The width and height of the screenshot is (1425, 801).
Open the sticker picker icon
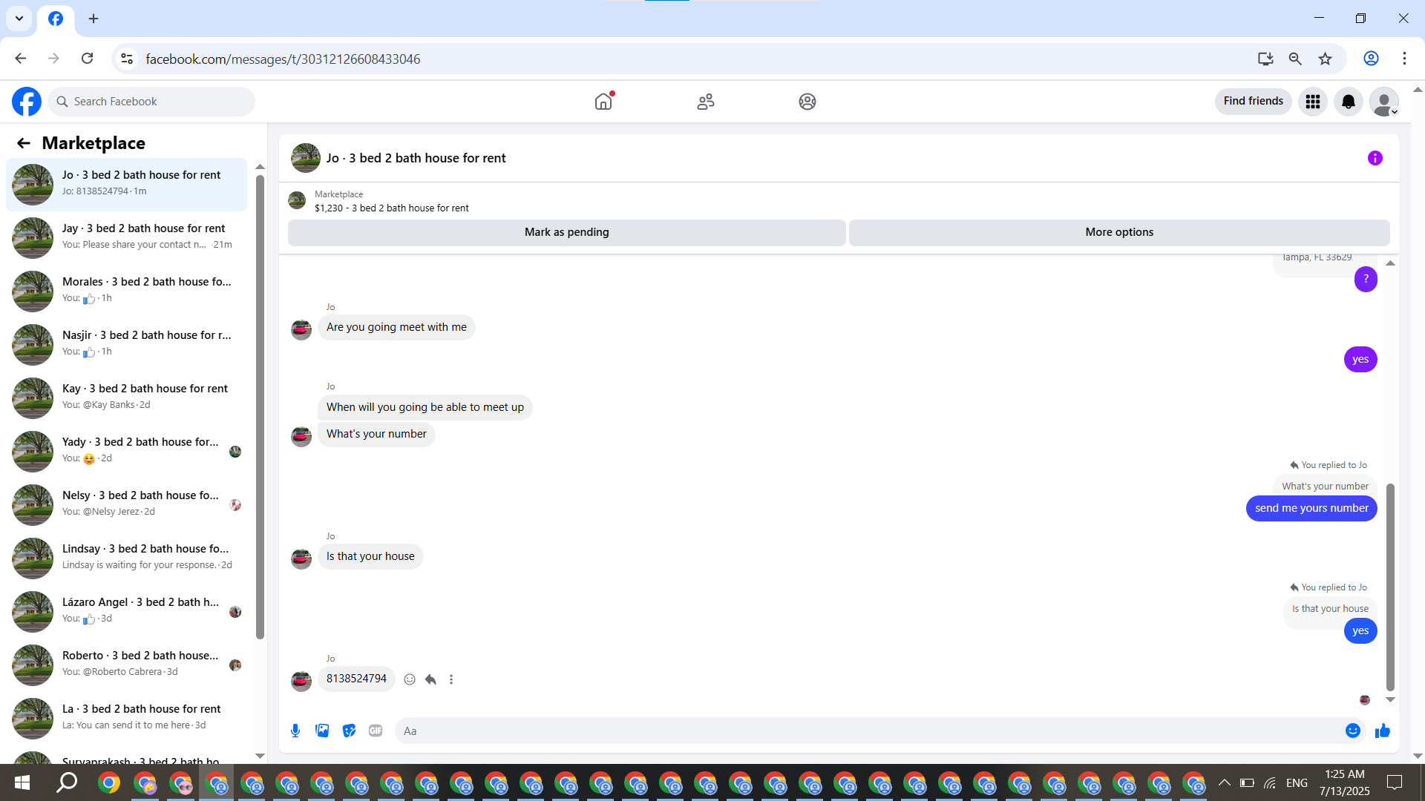coord(349,731)
